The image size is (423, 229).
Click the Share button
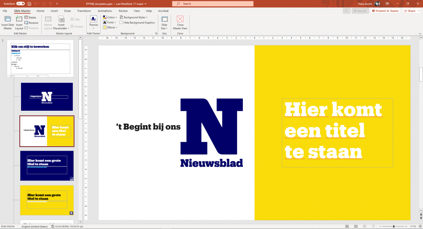[409, 11]
